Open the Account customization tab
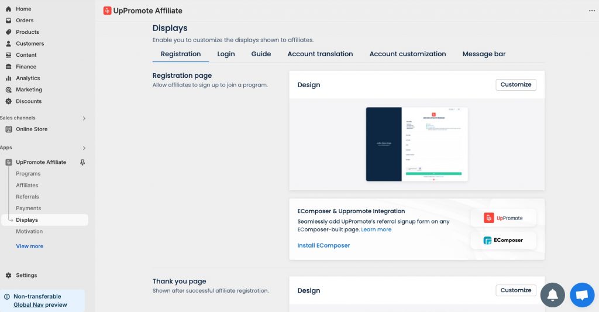Screen dimensions: 599x312 408,54
